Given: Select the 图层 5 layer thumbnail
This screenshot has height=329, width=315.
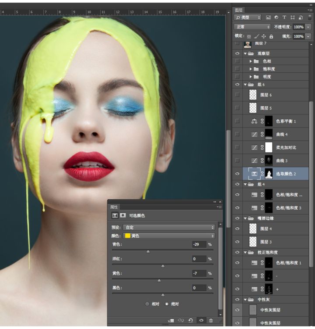Looking at the screenshot, I should 253,108.
